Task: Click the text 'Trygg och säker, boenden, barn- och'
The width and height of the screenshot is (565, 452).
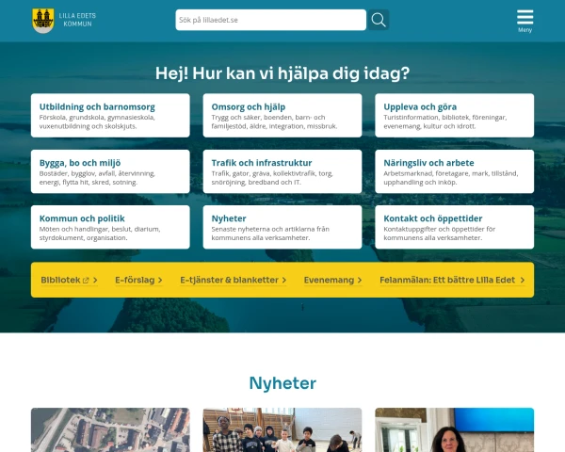Action: (268, 118)
